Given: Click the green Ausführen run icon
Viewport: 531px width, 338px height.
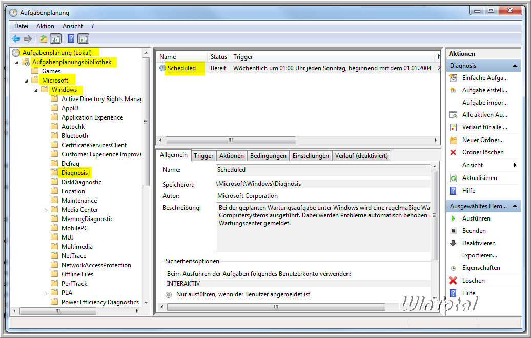Looking at the screenshot, I should (x=453, y=218).
